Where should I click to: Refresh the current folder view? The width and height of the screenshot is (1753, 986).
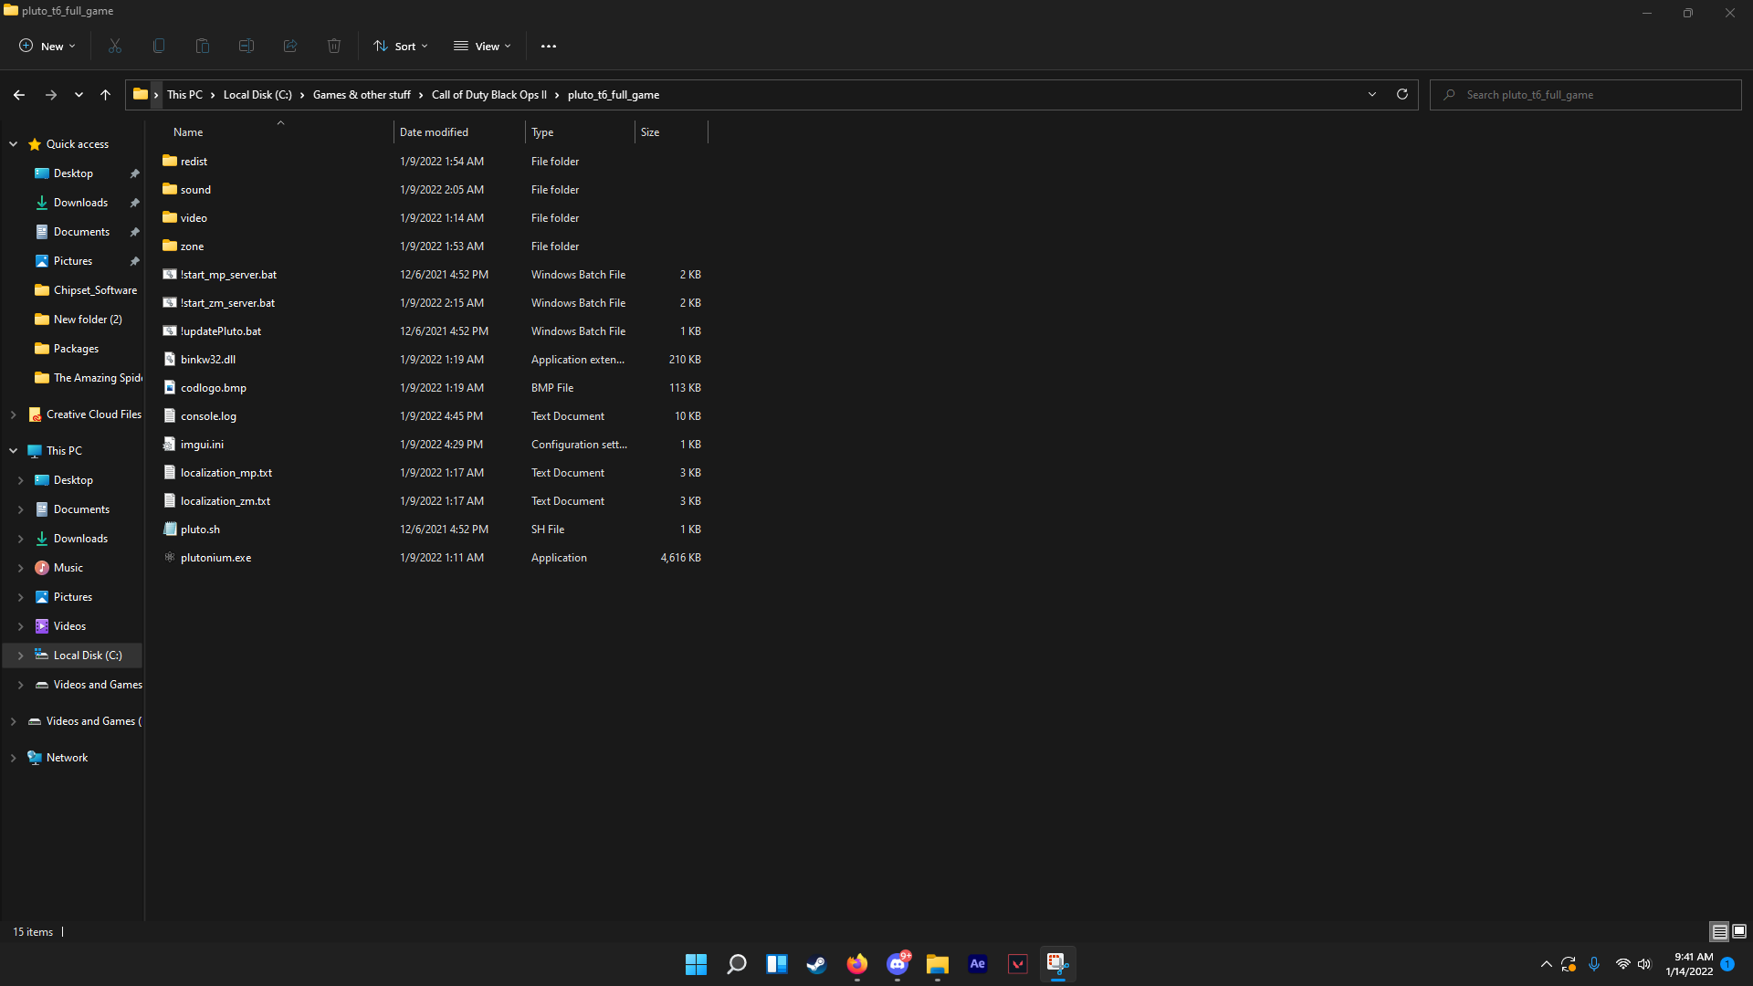coord(1402,95)
